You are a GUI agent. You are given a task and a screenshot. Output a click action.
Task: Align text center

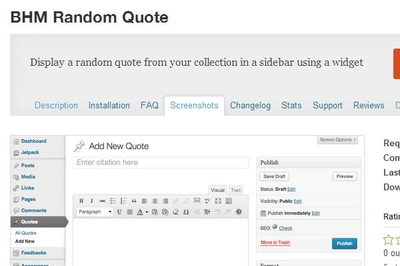(155, 201)
